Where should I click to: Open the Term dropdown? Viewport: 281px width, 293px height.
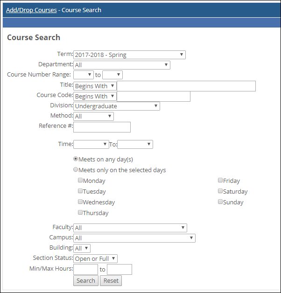[x=129, y=55]
